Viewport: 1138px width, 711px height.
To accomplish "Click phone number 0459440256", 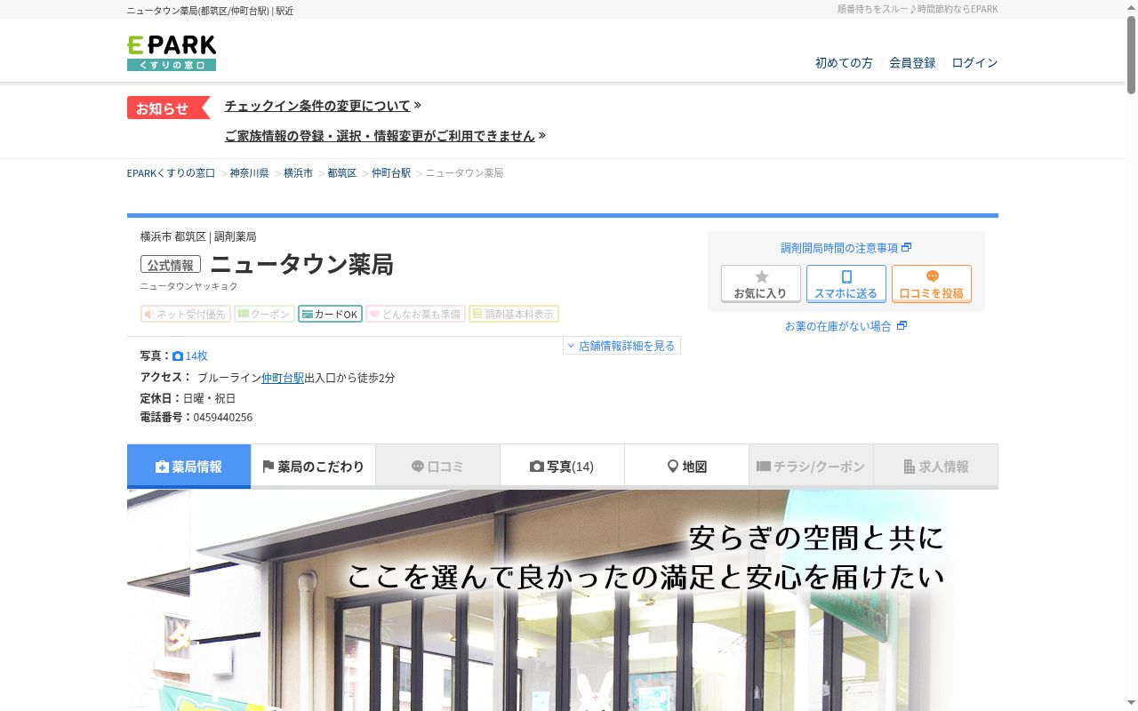I will (222, 418).
